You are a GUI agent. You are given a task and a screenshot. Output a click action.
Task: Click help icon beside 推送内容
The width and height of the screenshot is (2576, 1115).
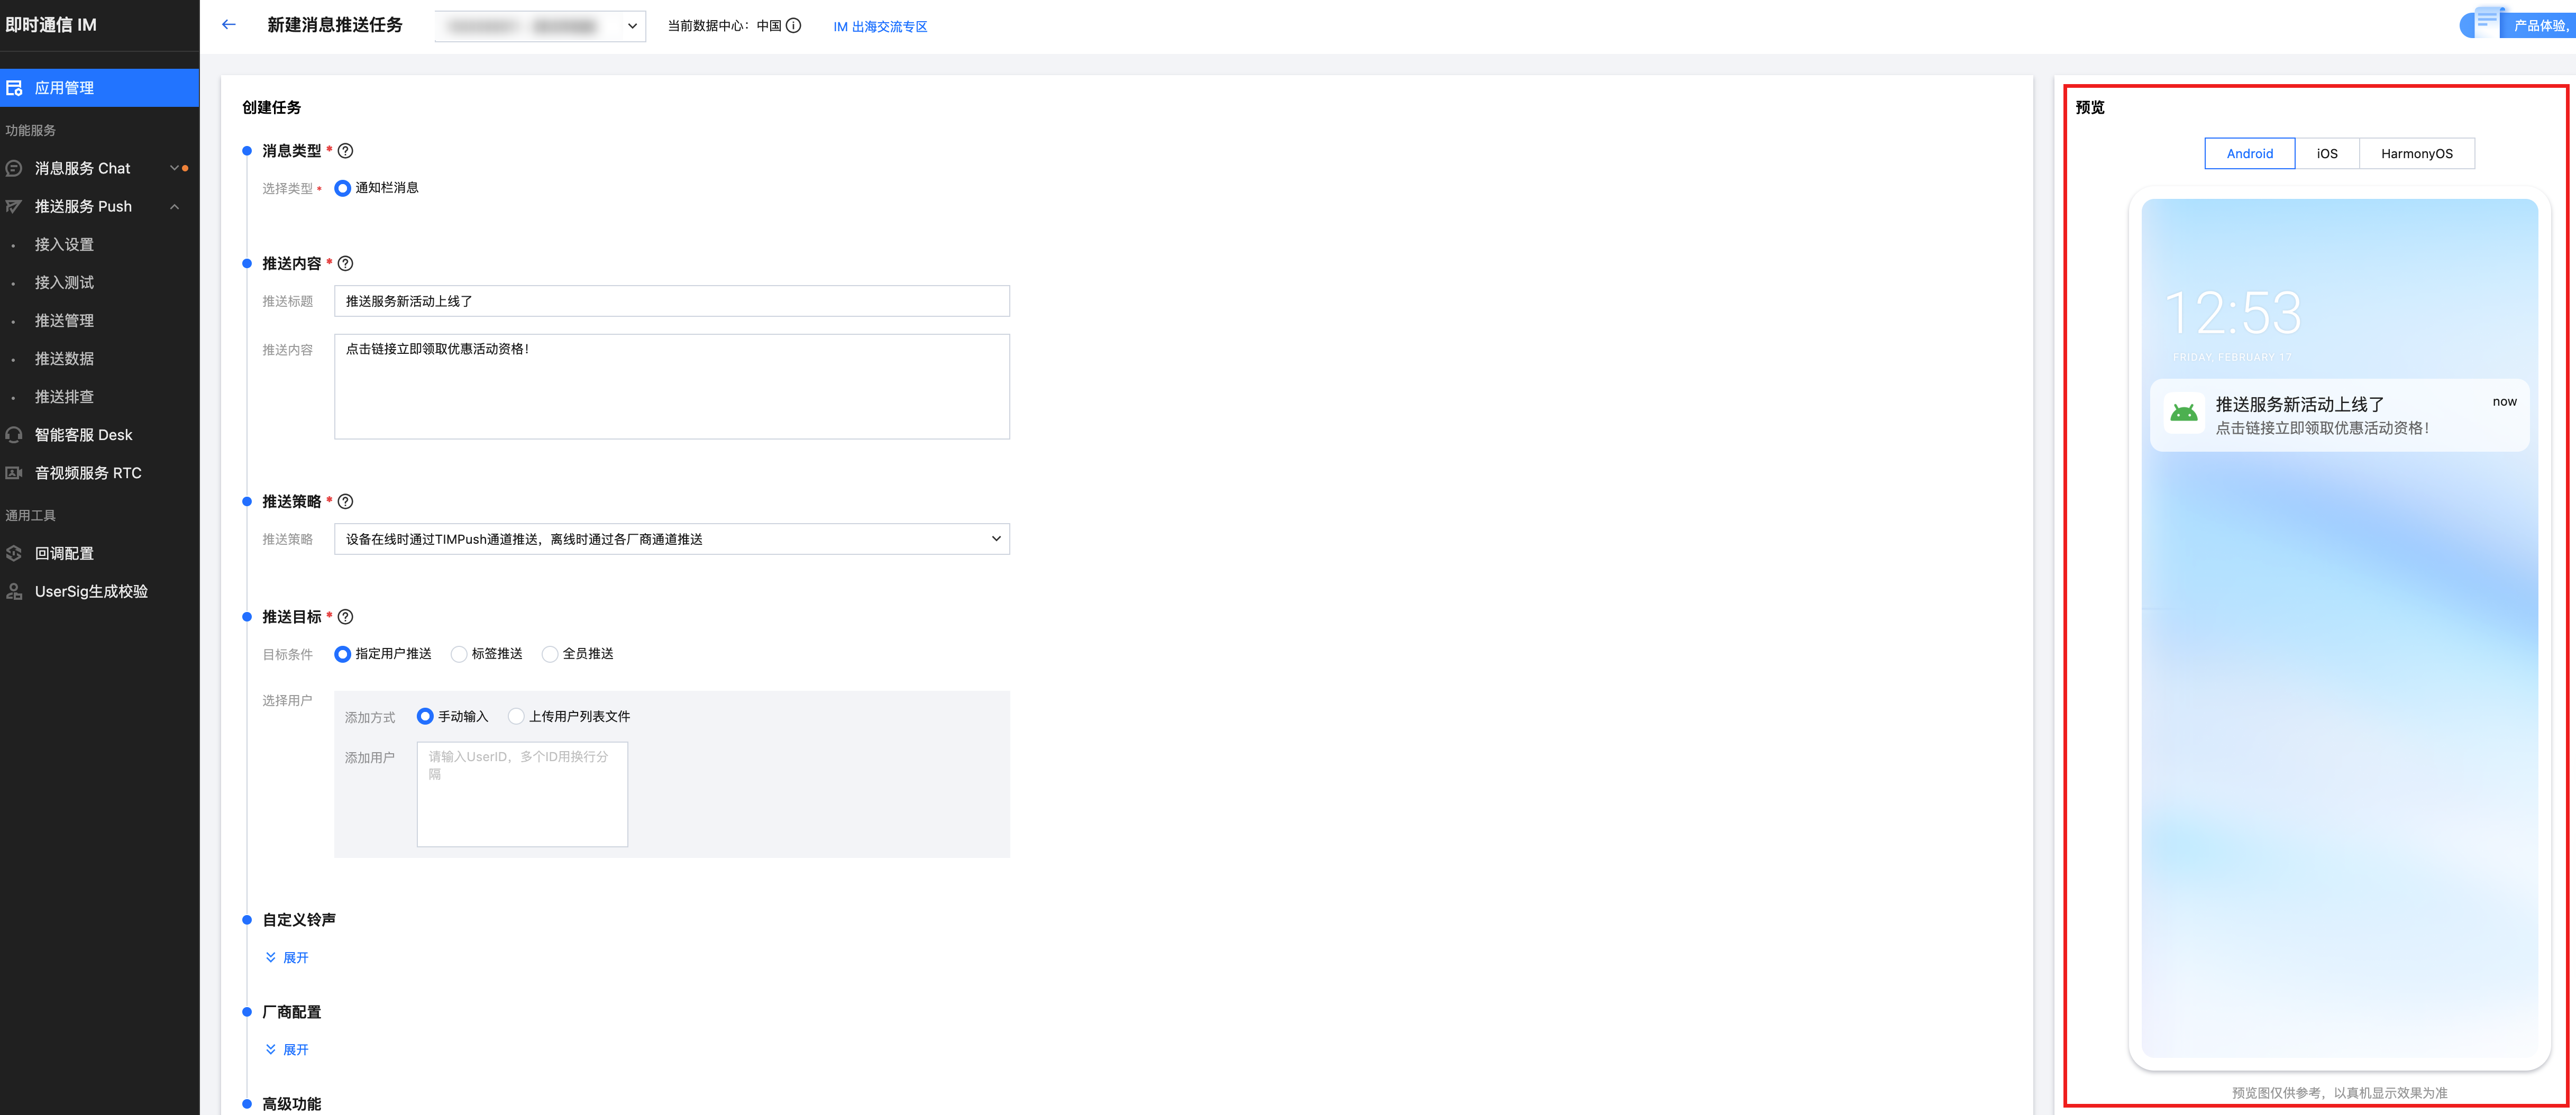(x=346, y=264)
